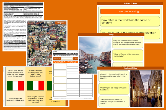166x110 pixels.
Task: Click the Italian flag under the buildings question
Action: point(36,86)
